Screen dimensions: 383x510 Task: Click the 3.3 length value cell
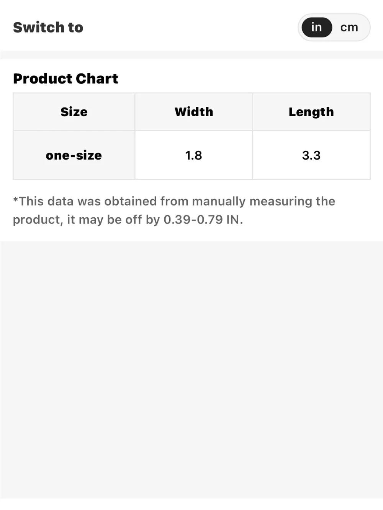point(311,155)
